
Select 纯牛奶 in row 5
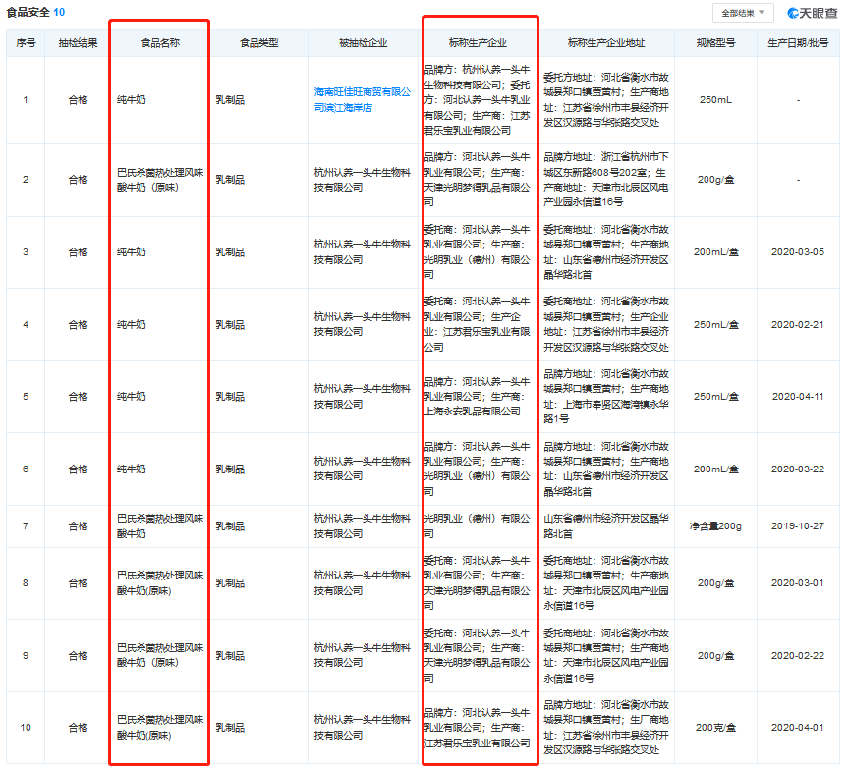pos(132,396)
